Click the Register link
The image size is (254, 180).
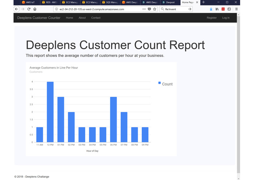point(212,18)
